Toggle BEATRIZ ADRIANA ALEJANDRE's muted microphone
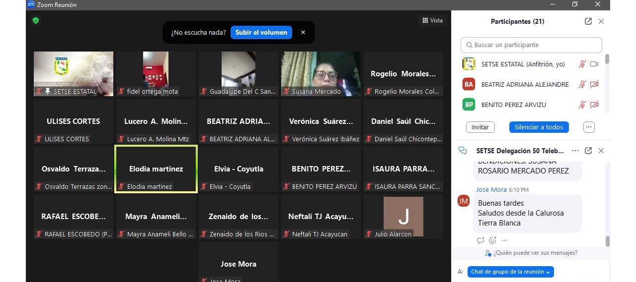Screen dimensions: 636x282 (582, 85)
